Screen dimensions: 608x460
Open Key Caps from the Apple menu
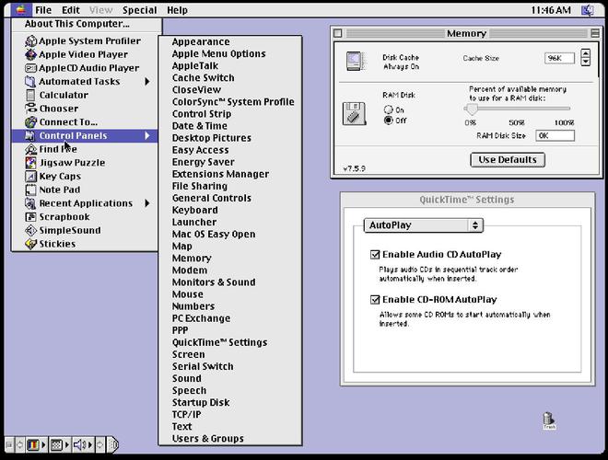point(84,176)
